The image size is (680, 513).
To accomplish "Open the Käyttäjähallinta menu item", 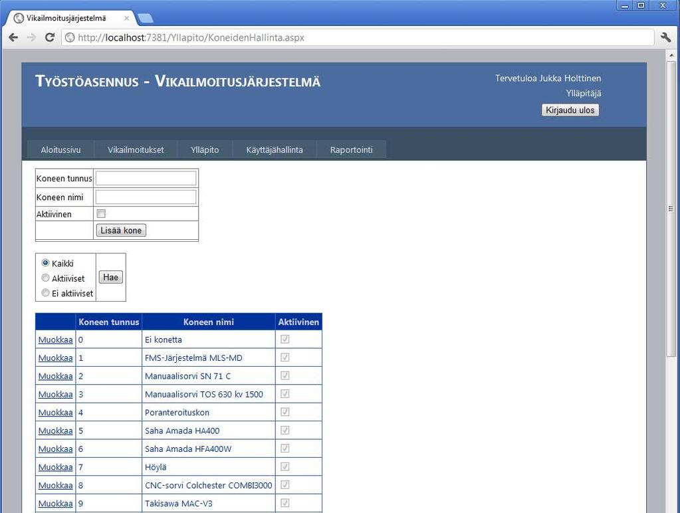I will 275,150.
